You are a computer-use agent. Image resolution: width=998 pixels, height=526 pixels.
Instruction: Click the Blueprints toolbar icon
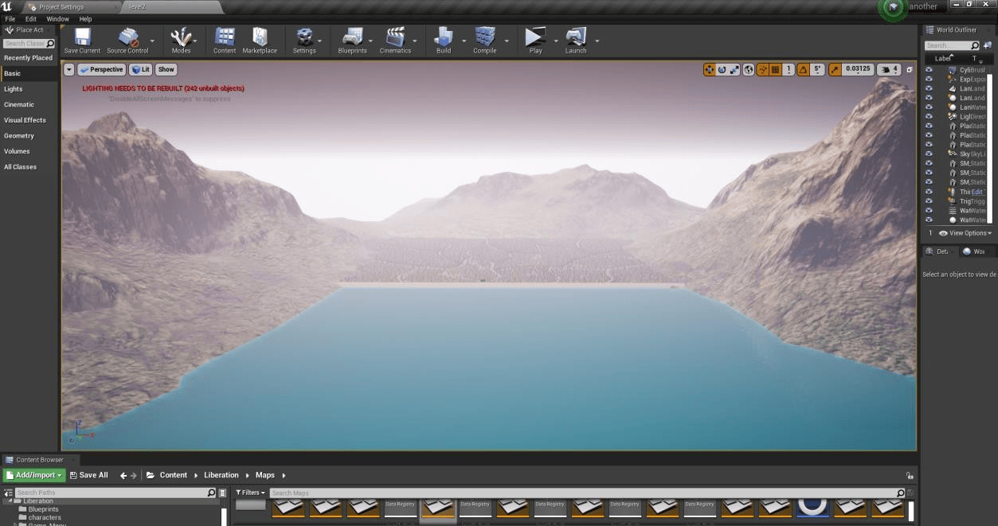[x=352, y=41]
